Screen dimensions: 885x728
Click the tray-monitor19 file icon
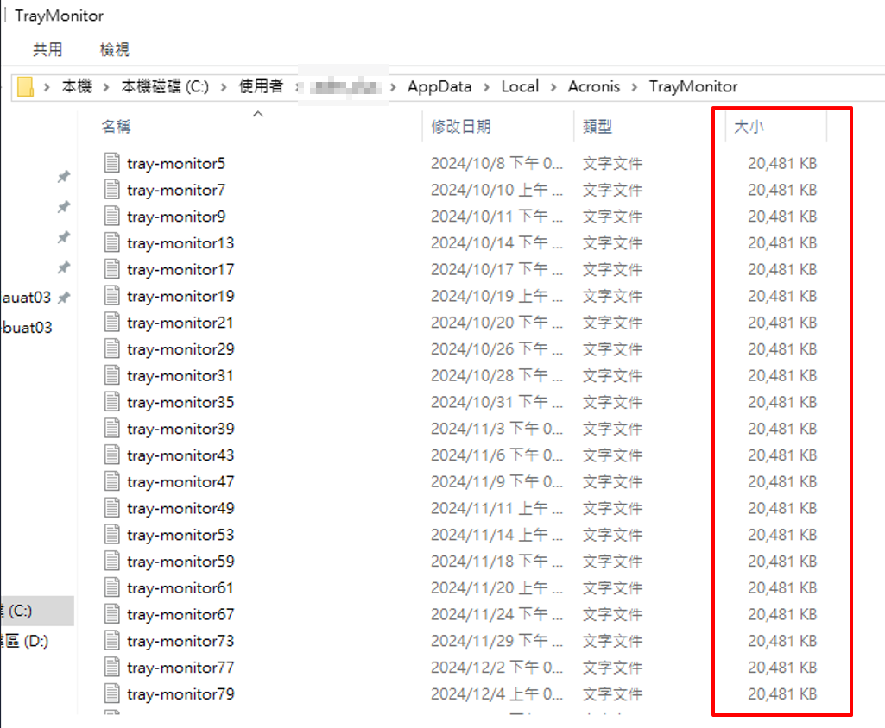coord(111,296)
